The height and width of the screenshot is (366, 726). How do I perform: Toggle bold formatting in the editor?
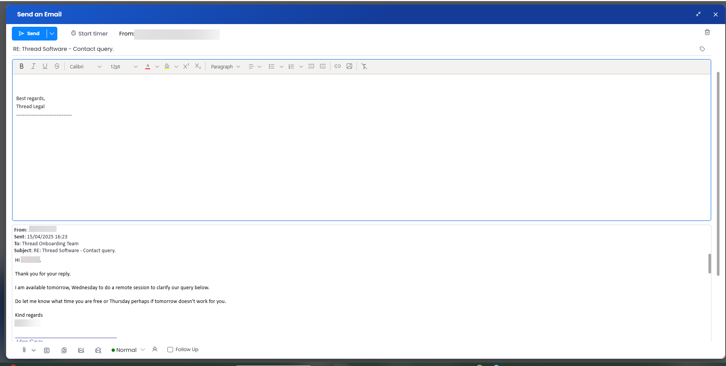coord(22,66)
